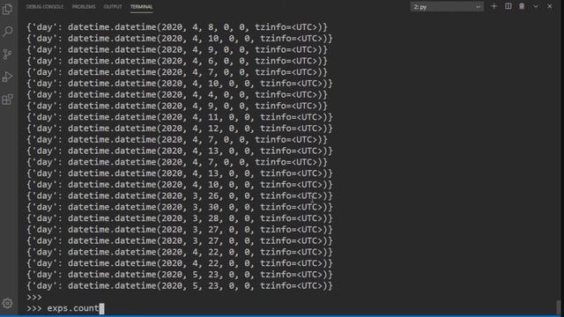Open the Run and Debug view

(7, 77)
